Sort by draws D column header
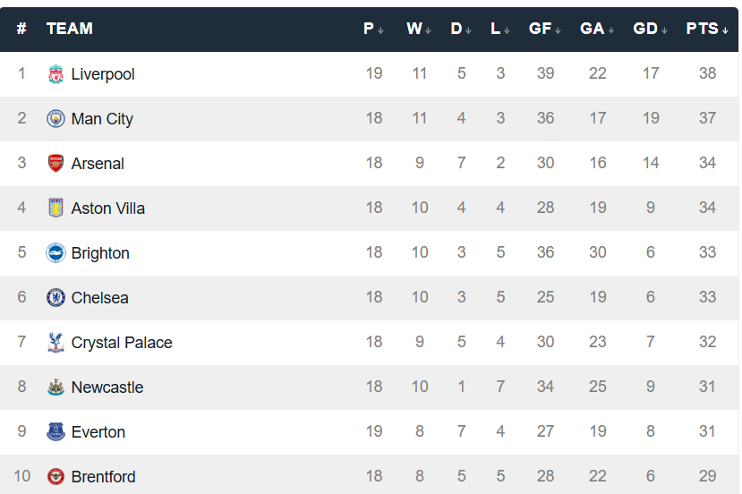742x494 pixels. pos(461,29)
